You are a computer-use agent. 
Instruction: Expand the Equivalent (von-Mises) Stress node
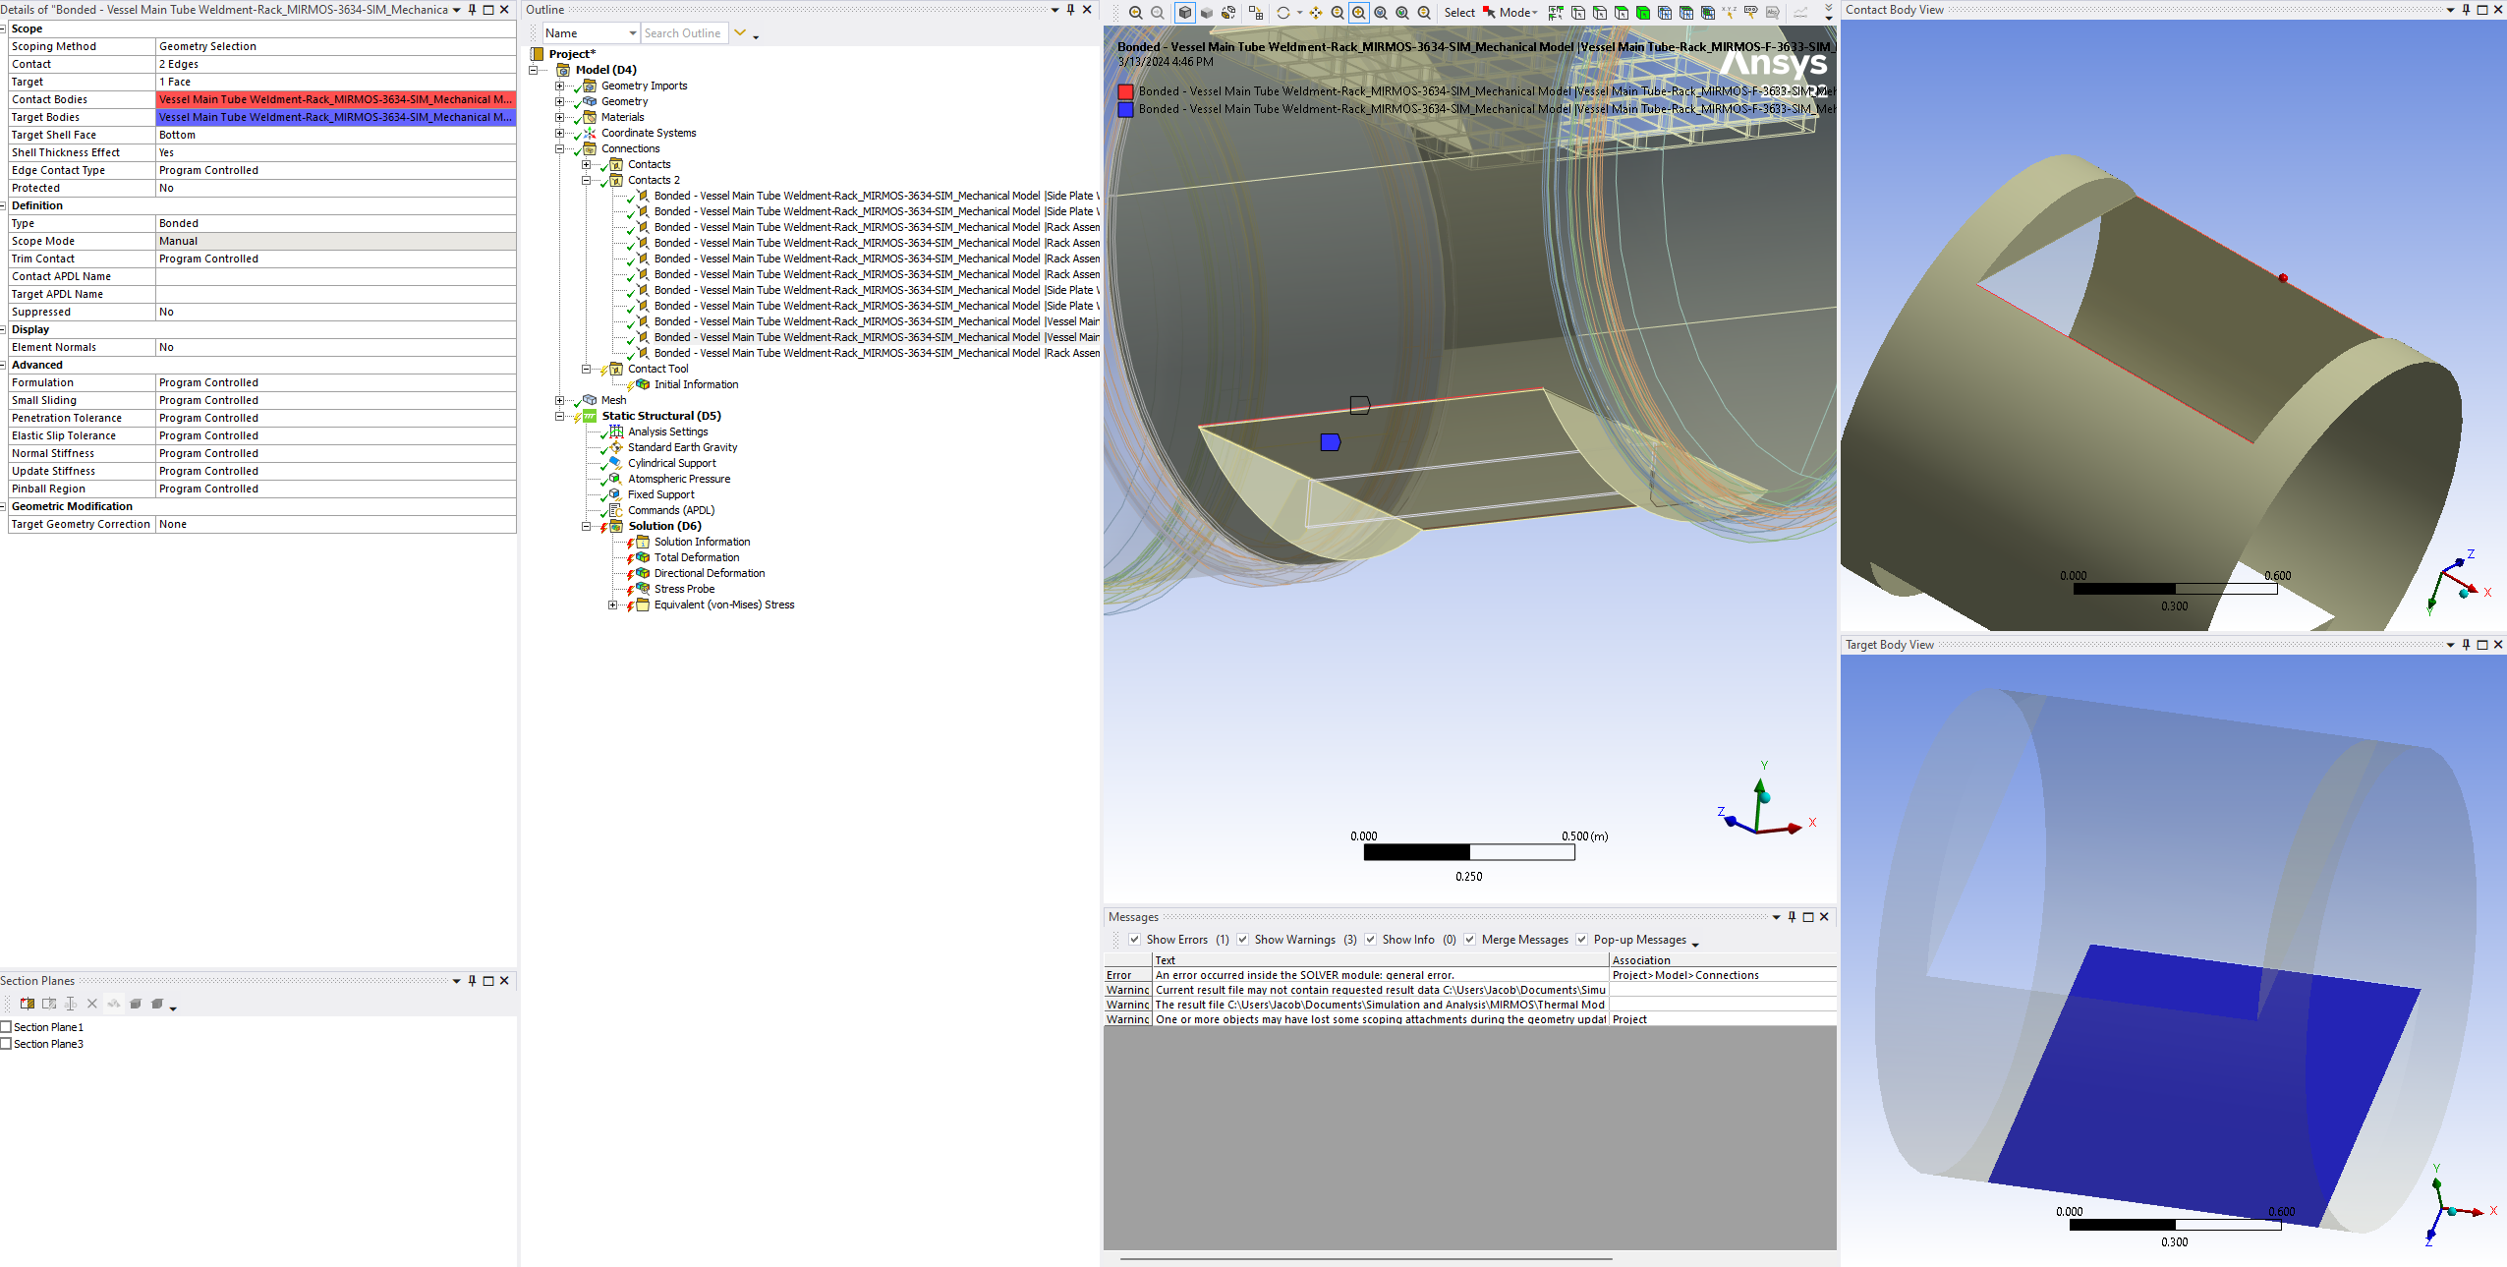pyautogui.click(x=613, y=605)
